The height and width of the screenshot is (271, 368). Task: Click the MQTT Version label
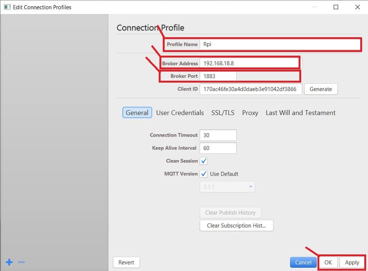pyautogui.click(x=181, y=174)
